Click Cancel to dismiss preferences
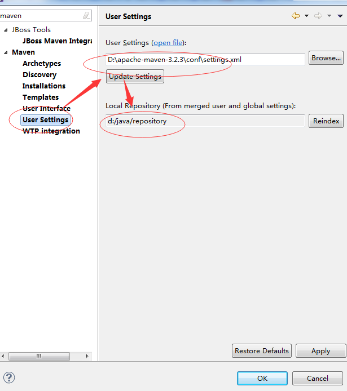This screenshot has width=347, height=391. coord(318,378)
